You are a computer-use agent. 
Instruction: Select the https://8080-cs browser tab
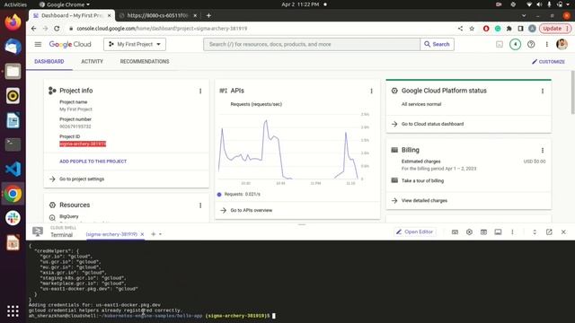point(158,15)
